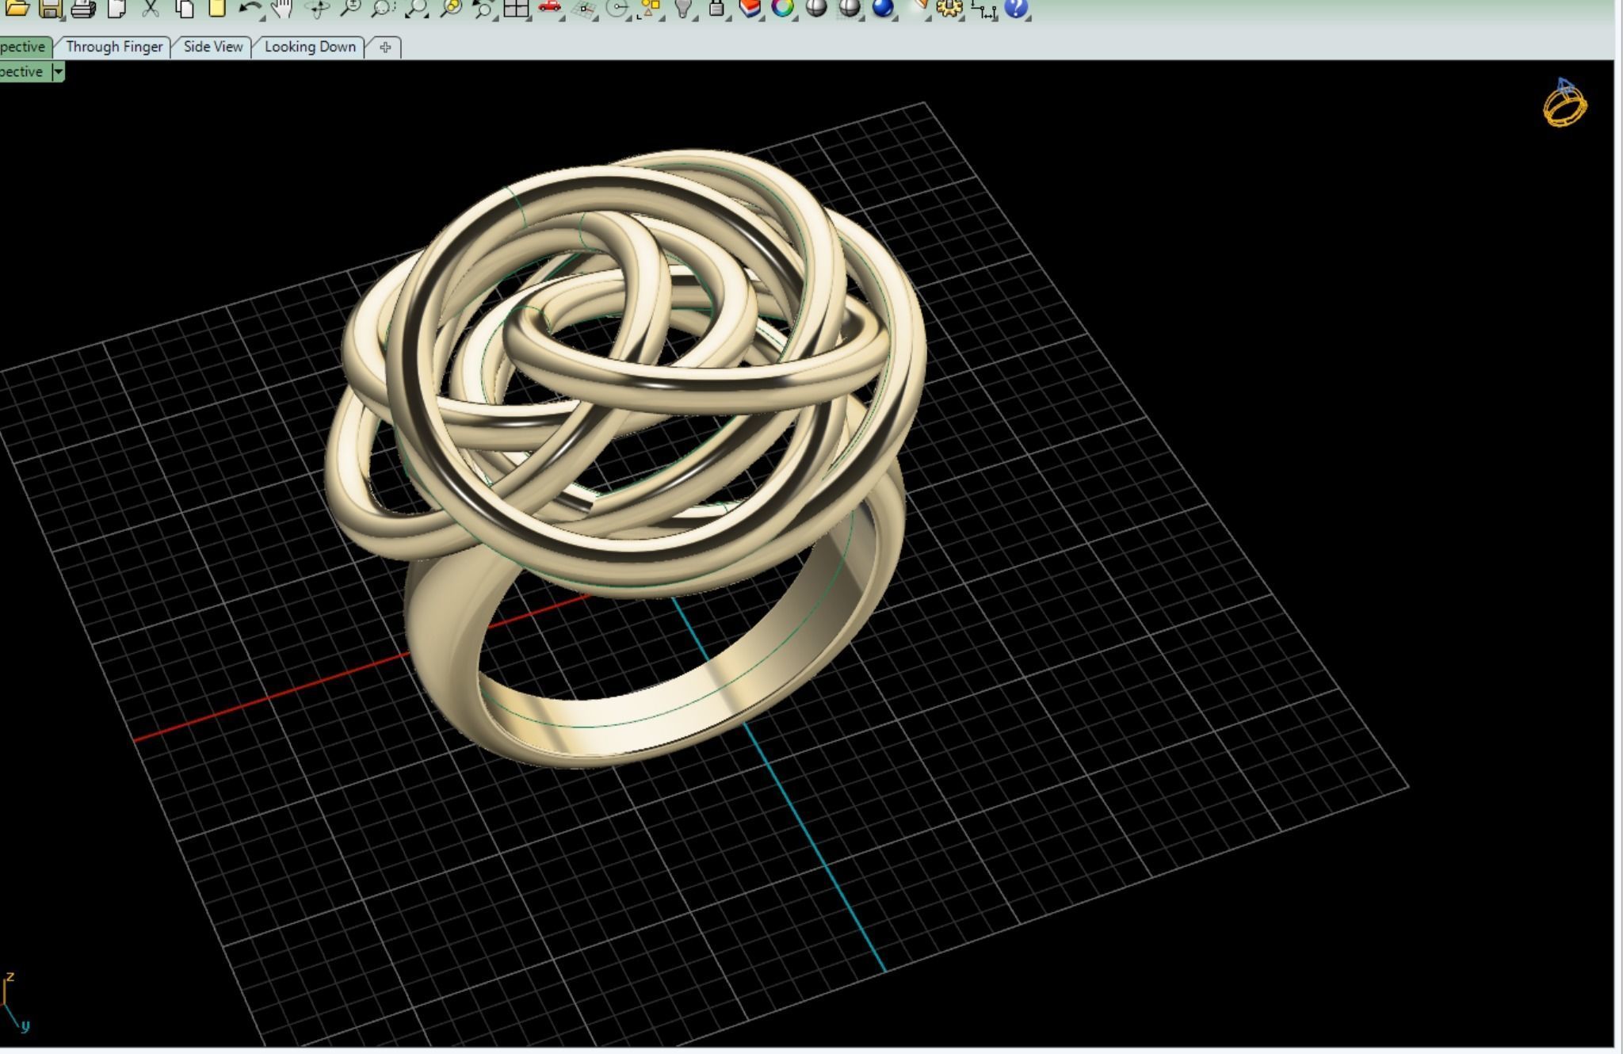Screen dimensions: 1623x1054
Task: Select Zoom Dynamic magnifier tool
Action: pos(350,8)
